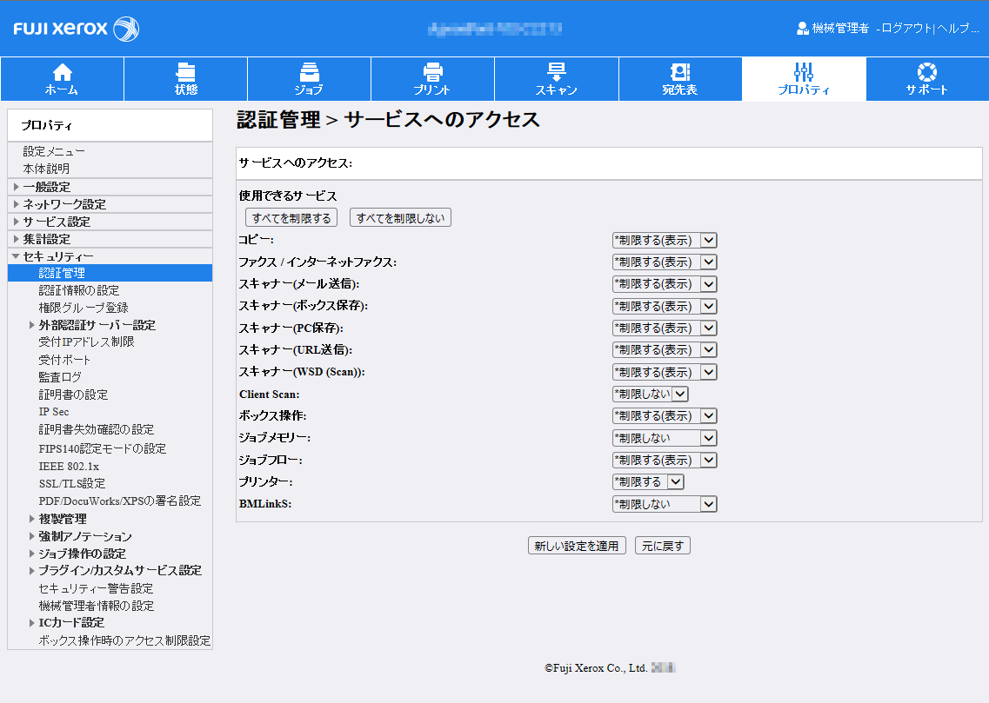
Task: Open スキャナー(メール送信) dropdown
Action: pyautogui.click(x=665, y=284)
